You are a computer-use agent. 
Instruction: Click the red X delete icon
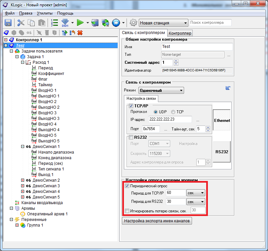(80, 33)
